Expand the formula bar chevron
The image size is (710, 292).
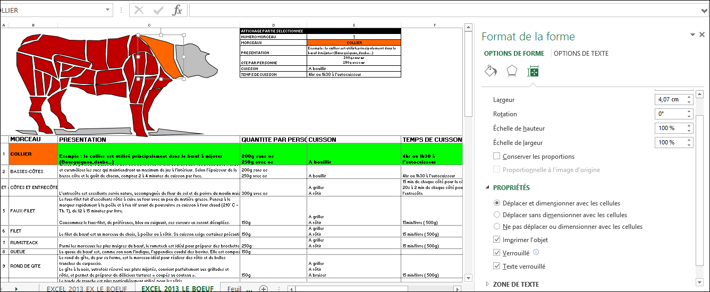click(x=704, y=10)
